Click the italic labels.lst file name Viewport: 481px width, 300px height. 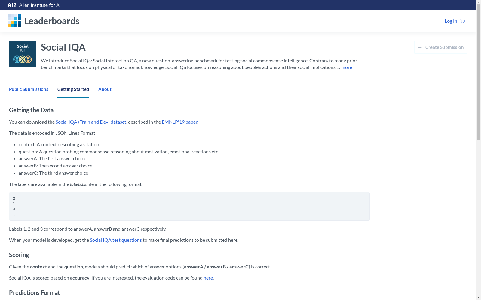click(x=78, y=184)
